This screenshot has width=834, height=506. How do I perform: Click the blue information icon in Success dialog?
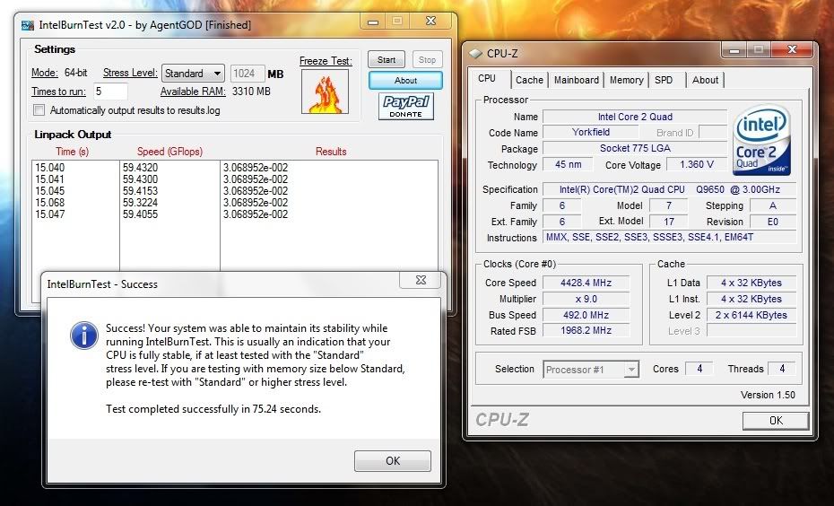pos(83,336)
